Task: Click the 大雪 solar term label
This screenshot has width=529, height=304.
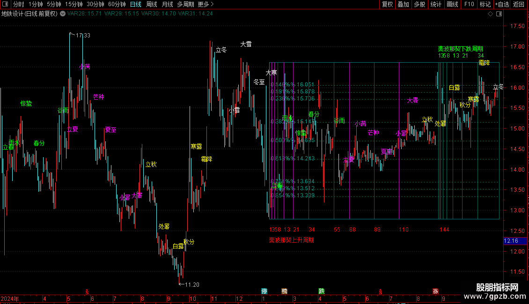Action: point(246,44)
